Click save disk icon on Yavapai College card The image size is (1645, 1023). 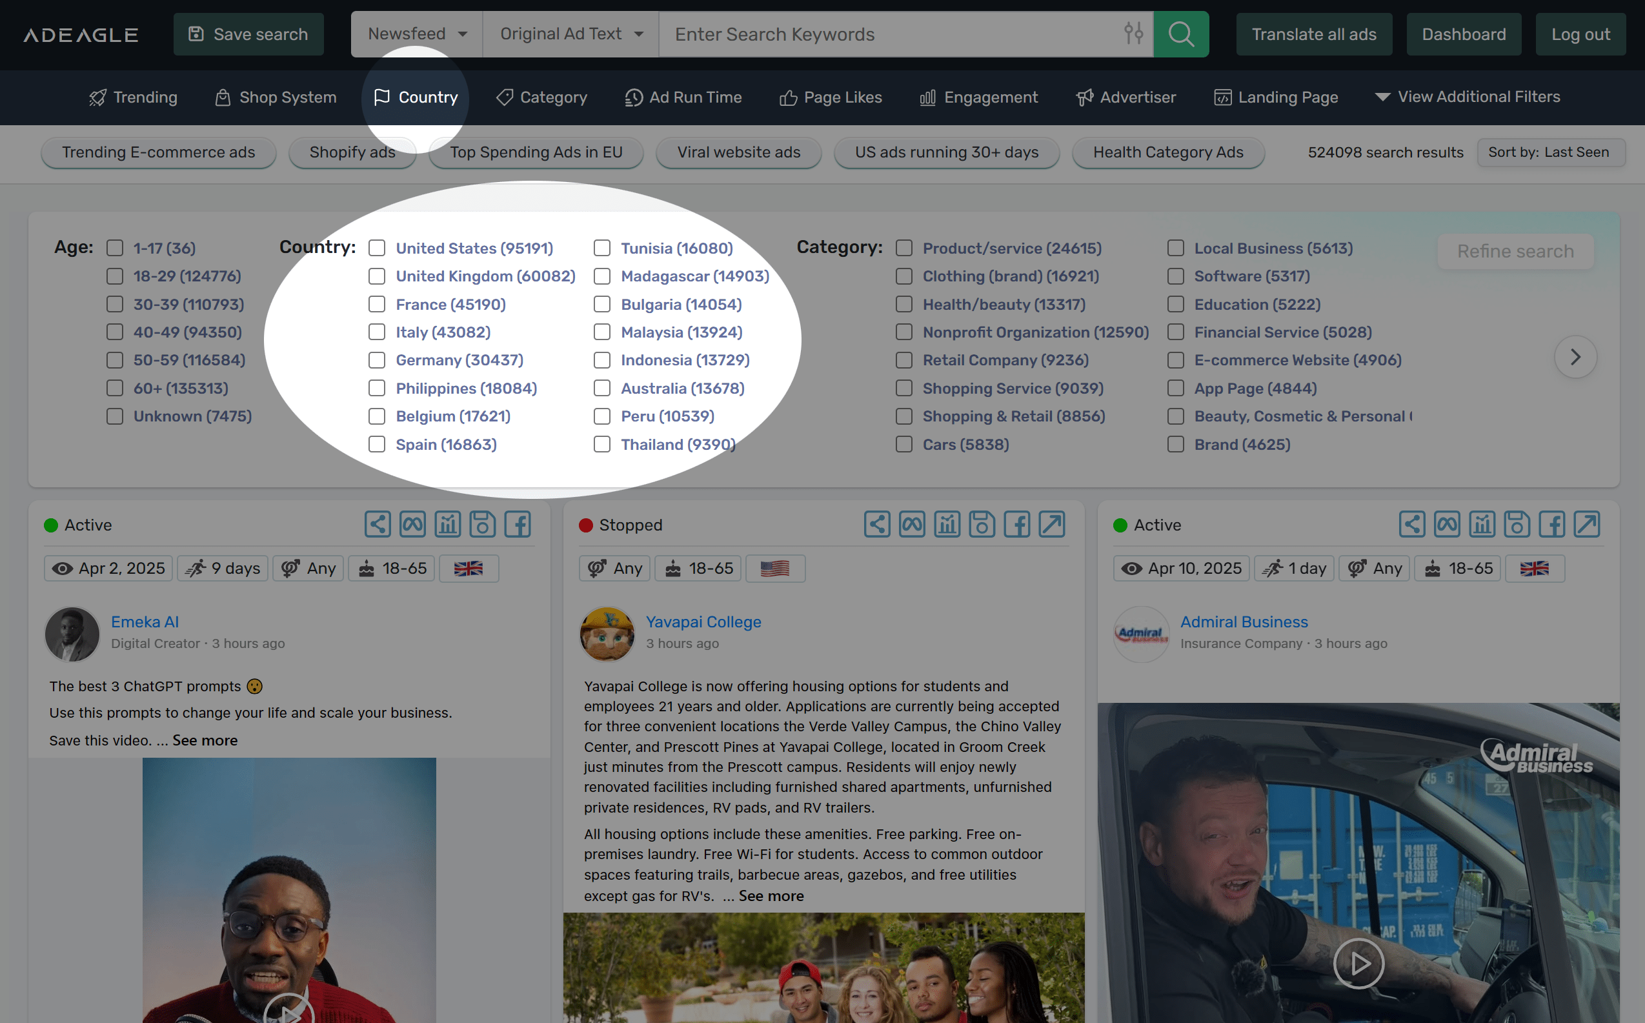click(x=982, y=524)
